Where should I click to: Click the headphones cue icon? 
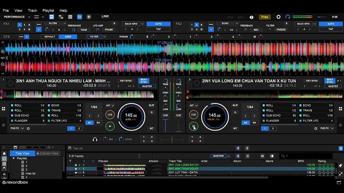click(95, 139)
